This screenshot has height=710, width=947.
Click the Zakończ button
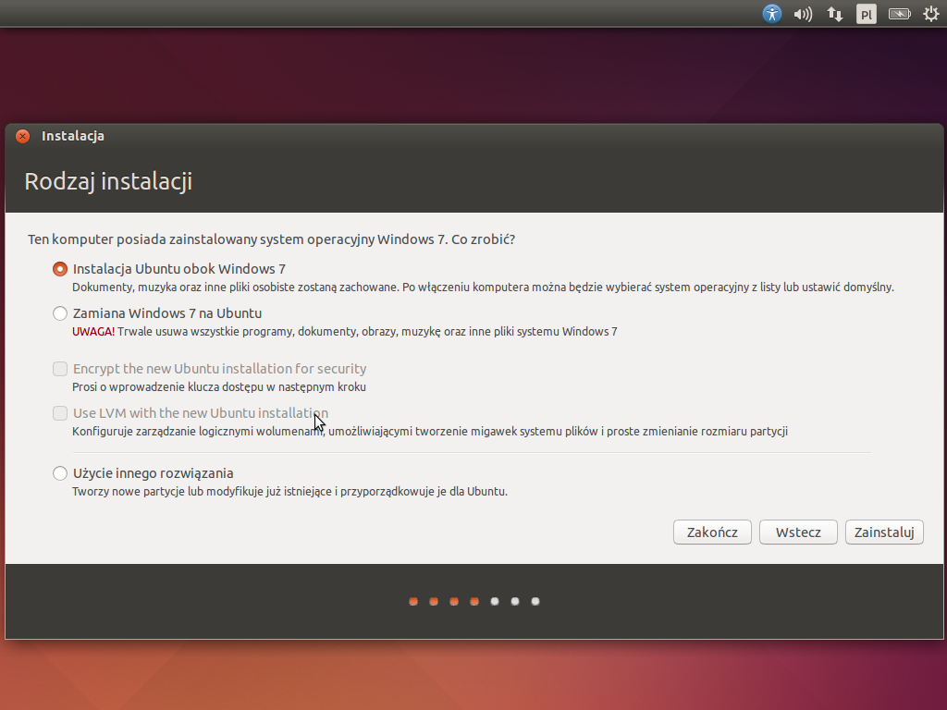point(712,532)
